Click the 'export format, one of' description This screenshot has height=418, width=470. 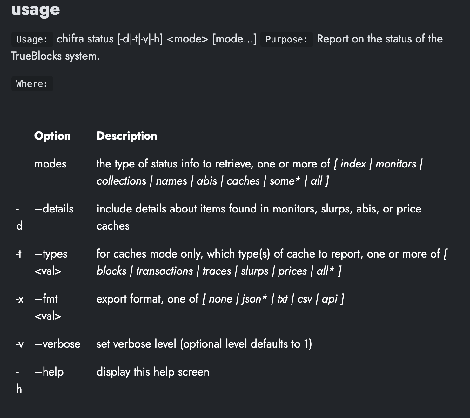(x=147, y=299)
